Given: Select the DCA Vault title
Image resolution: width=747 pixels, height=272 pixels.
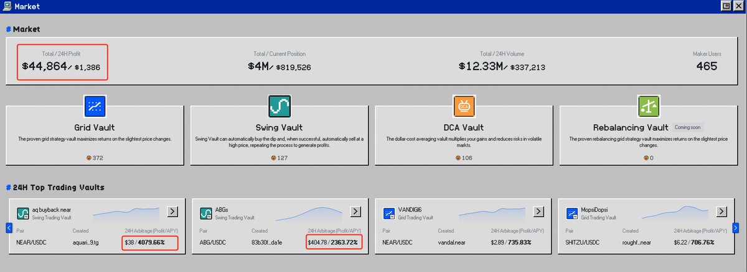Looking at the screenshot, I should pyautogui.click(x=464, y=127).
